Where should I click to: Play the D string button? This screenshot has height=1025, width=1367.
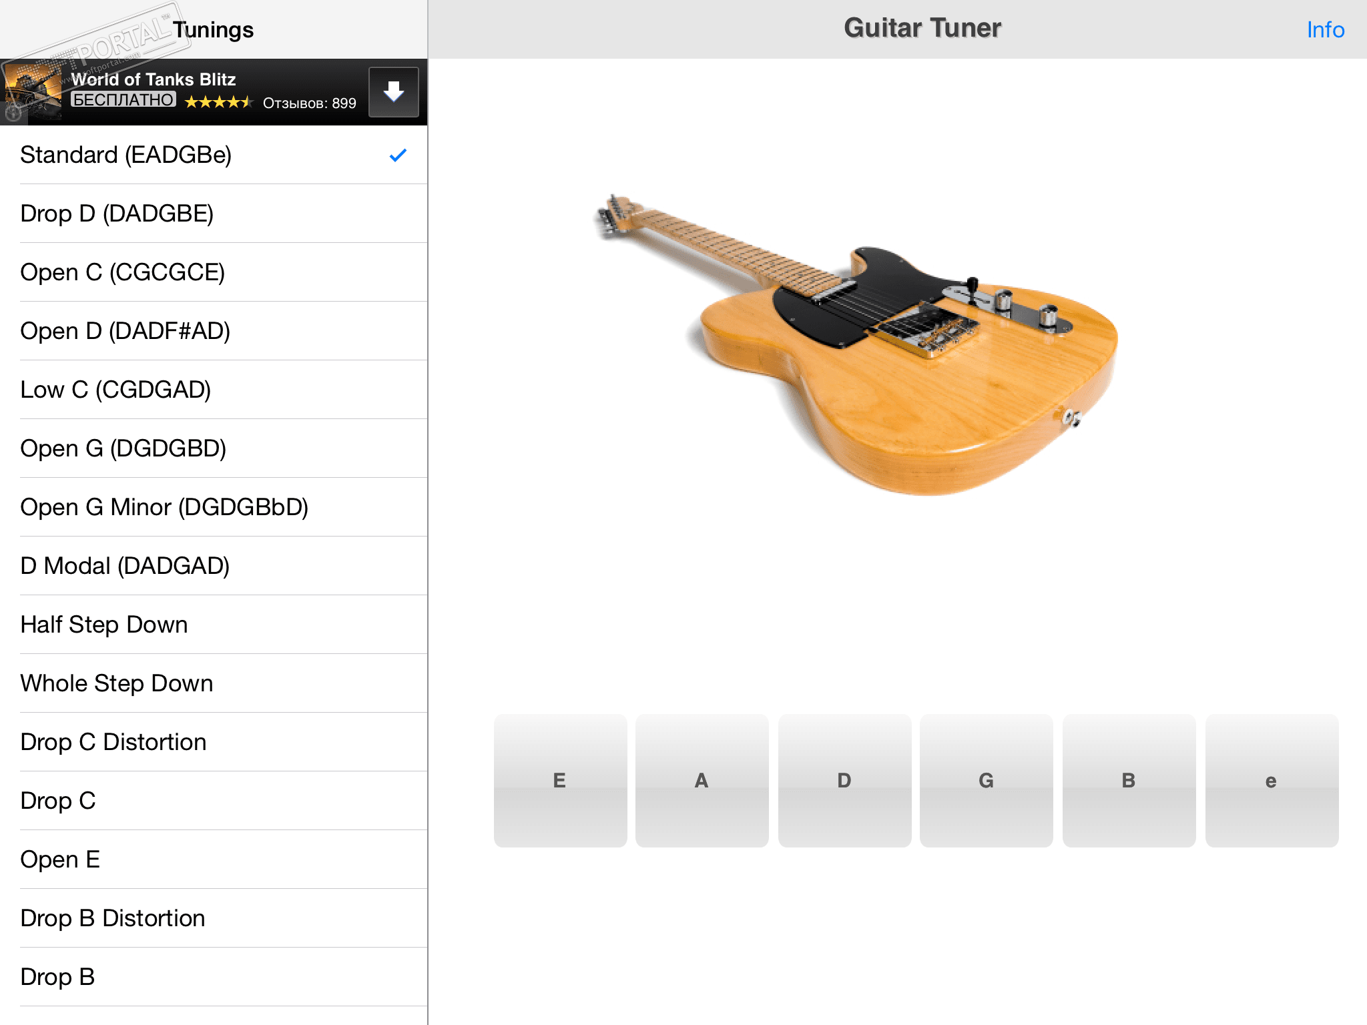click(844, 780)
